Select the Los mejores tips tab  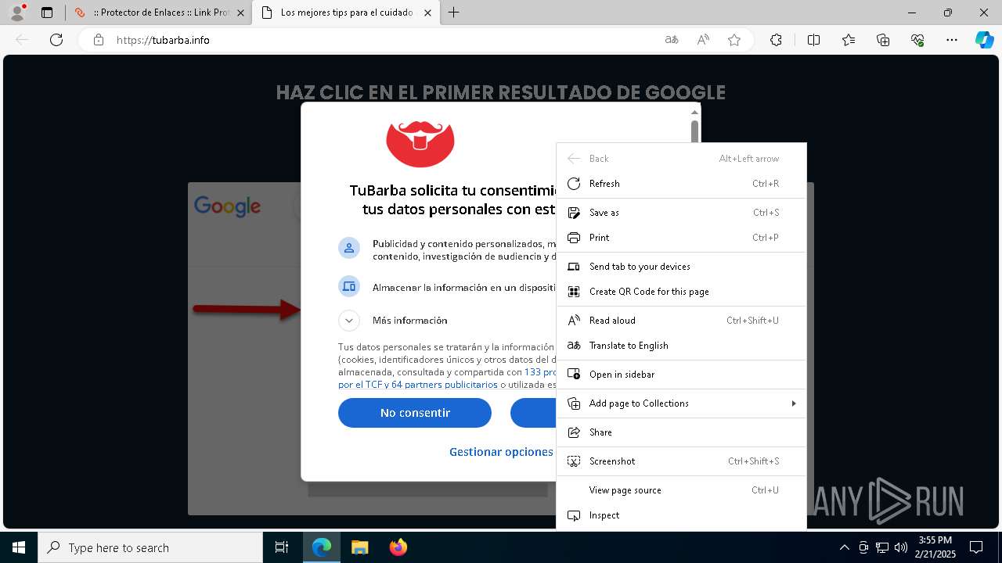[x=346, y=13]
